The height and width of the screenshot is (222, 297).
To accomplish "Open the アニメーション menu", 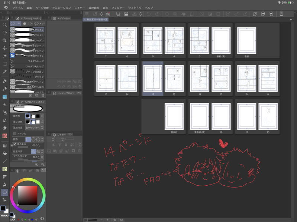I will (61, 8).
